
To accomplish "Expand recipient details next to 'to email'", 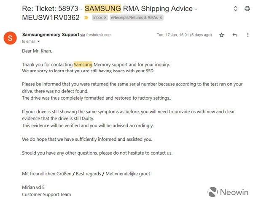I will point(39,42).
